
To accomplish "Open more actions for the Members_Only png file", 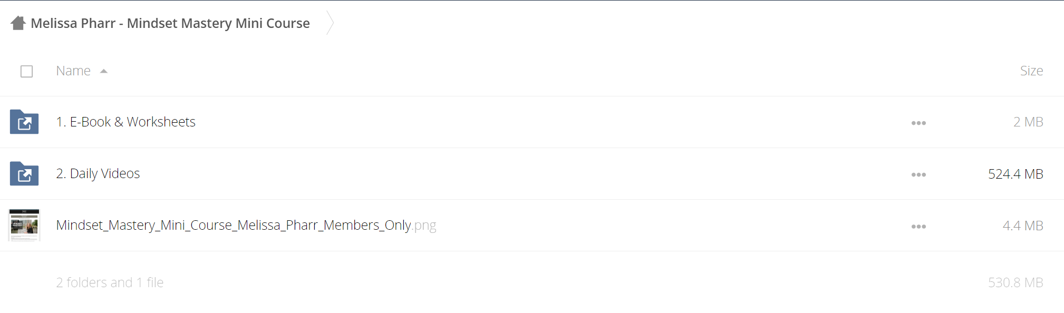I will click(x=918, y=226).
